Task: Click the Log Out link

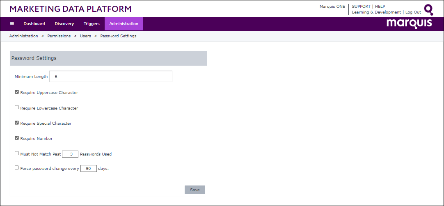Action: [413, 12]
